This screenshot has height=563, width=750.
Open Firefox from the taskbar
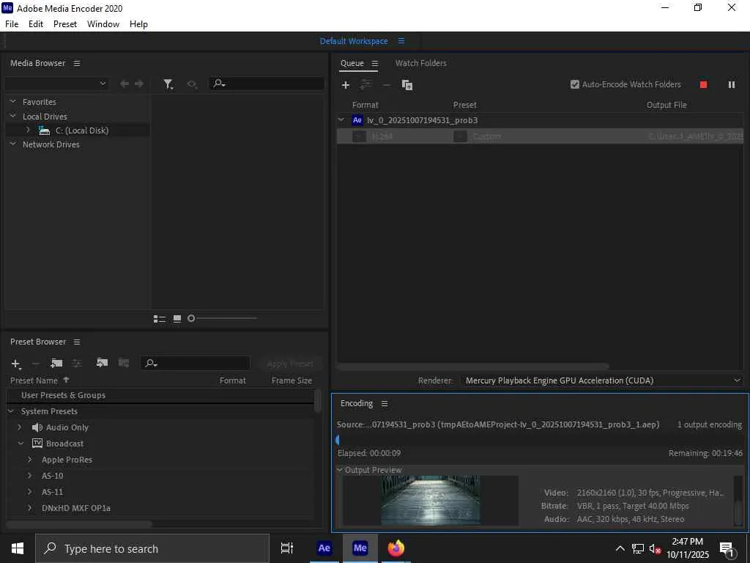tap(396, 548)
